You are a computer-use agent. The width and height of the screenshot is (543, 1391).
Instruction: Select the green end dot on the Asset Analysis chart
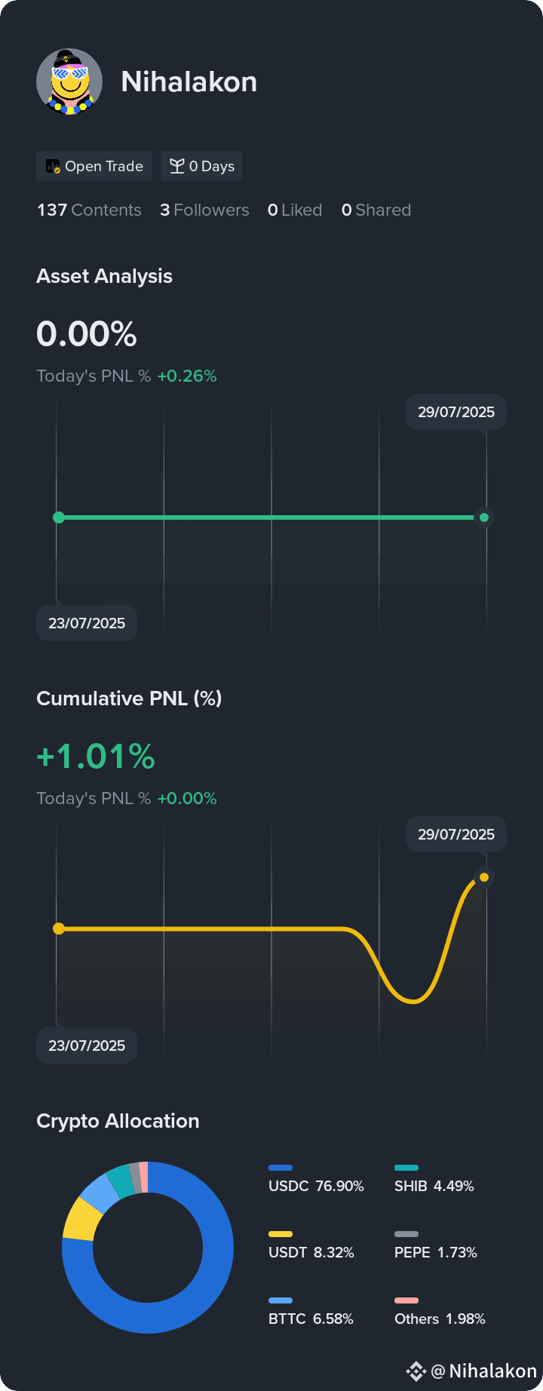484,517
